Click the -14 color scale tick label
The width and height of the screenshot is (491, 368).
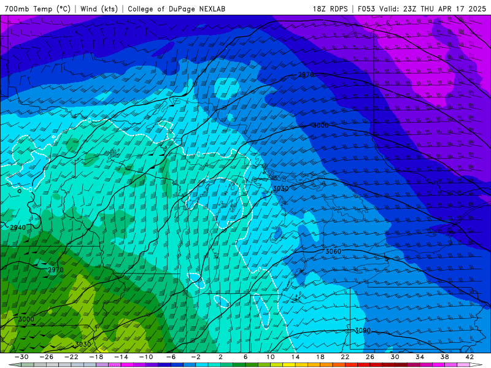point(121,357)
